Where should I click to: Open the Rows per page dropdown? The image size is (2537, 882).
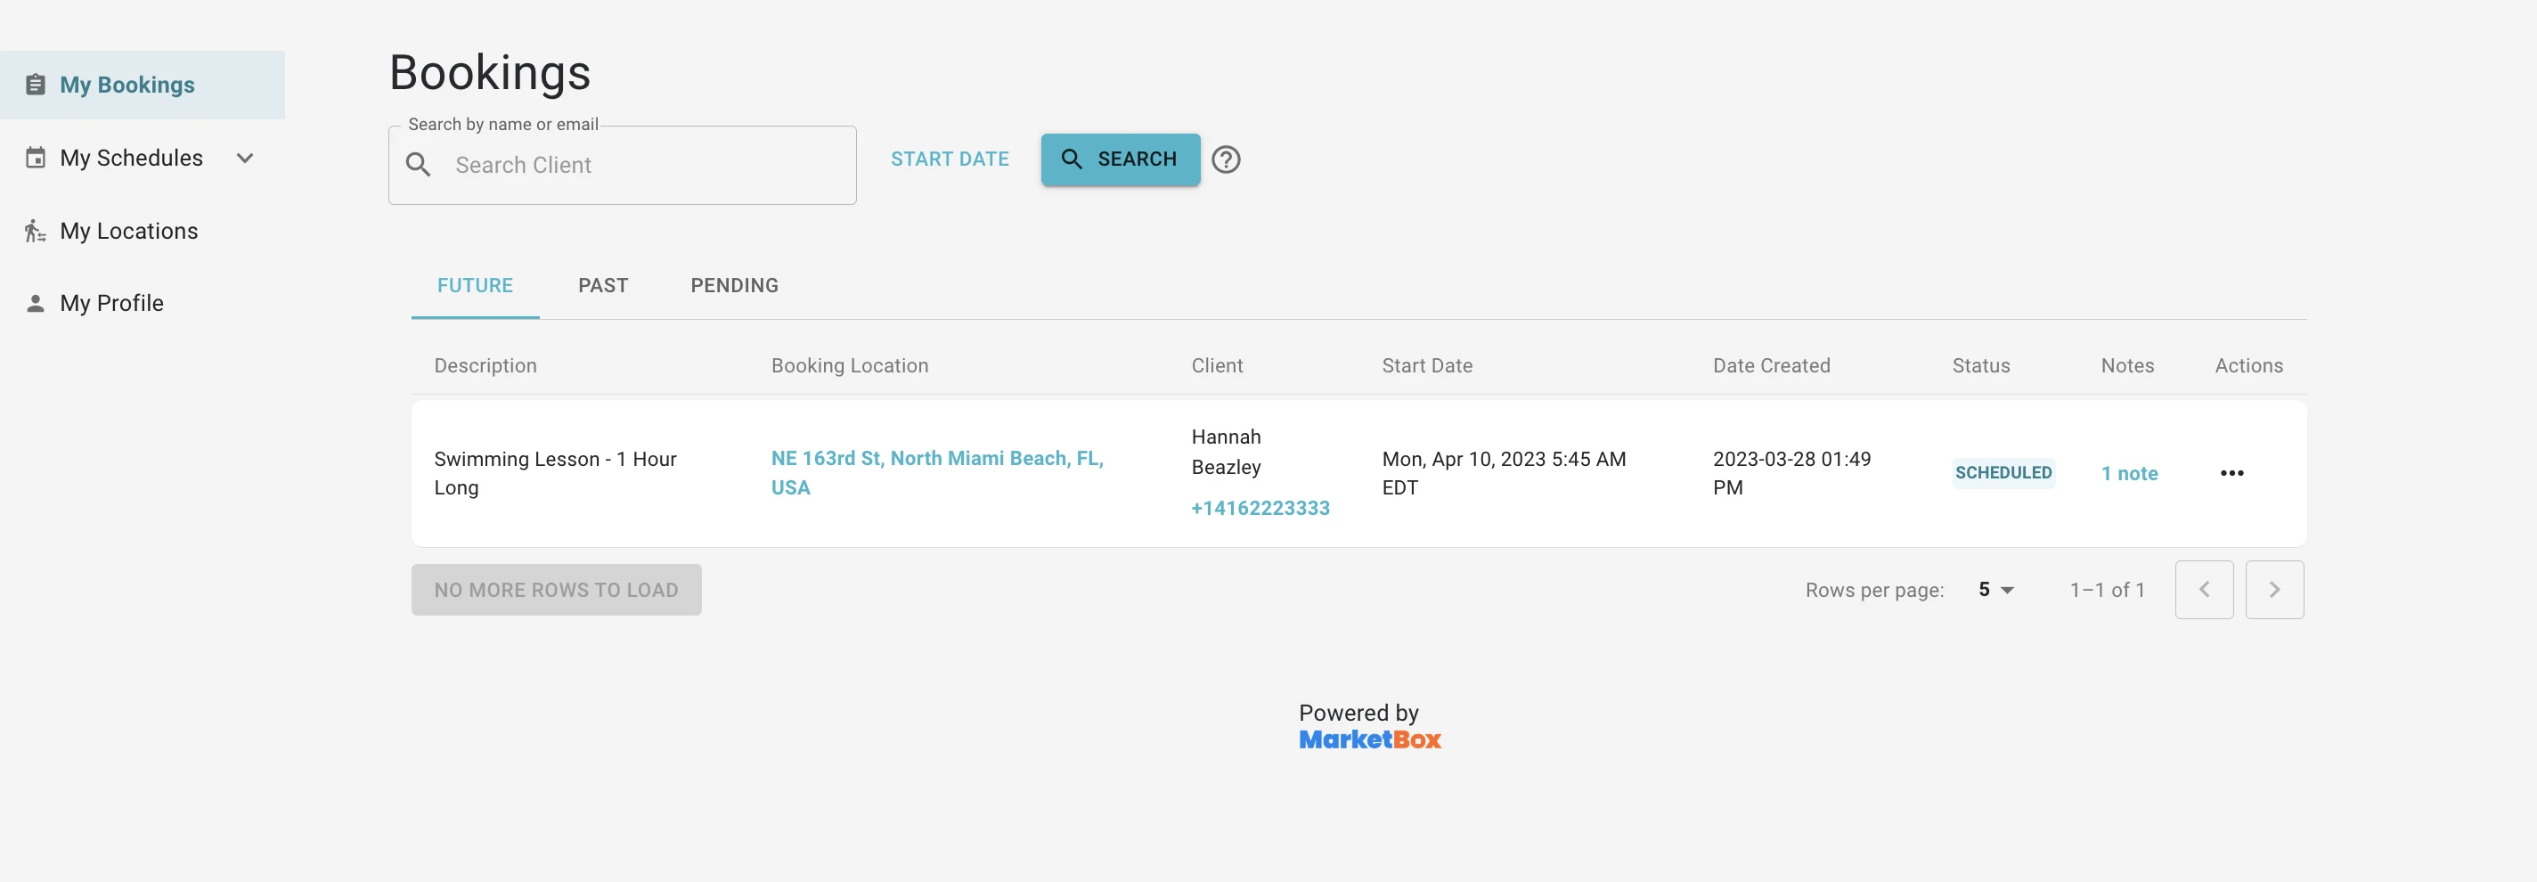[1994, 589]
